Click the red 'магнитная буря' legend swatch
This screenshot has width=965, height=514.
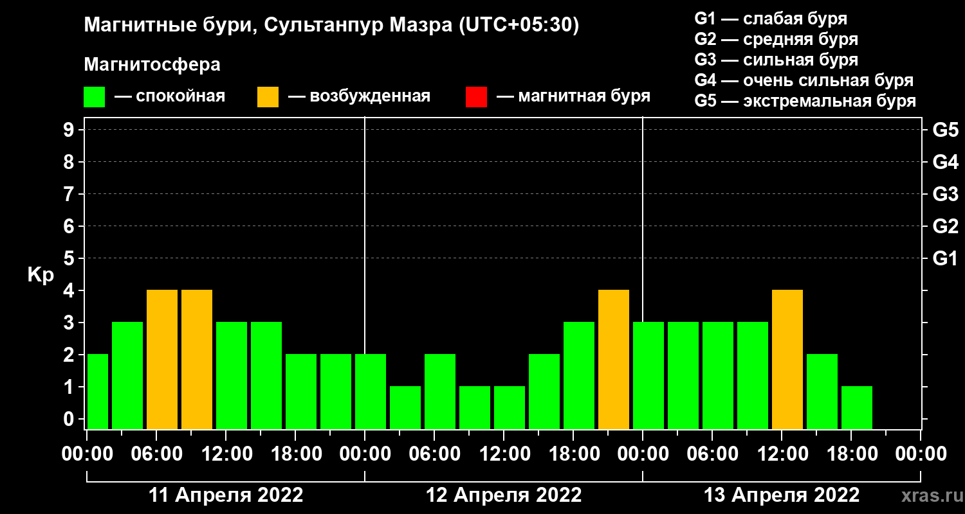coord(477,97)
